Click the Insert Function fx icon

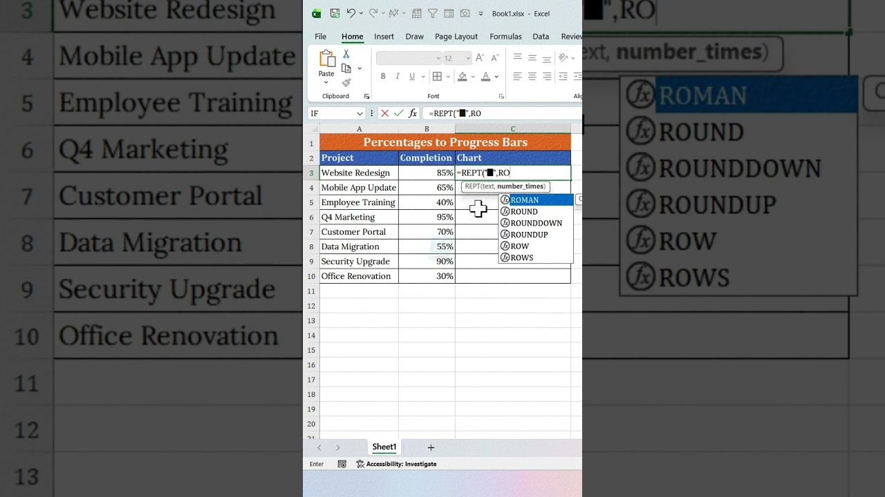[x=413, y=113]
